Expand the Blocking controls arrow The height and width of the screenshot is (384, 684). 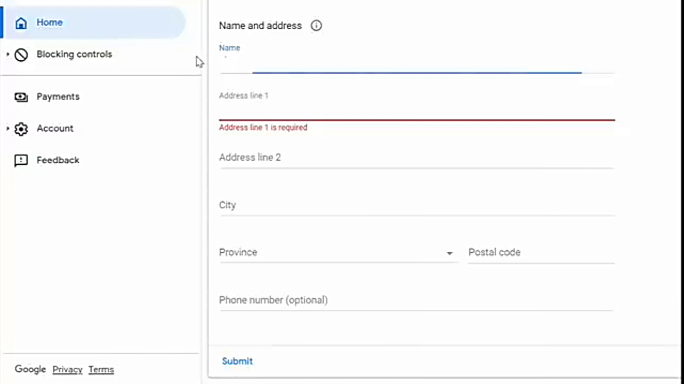(7, 54)
